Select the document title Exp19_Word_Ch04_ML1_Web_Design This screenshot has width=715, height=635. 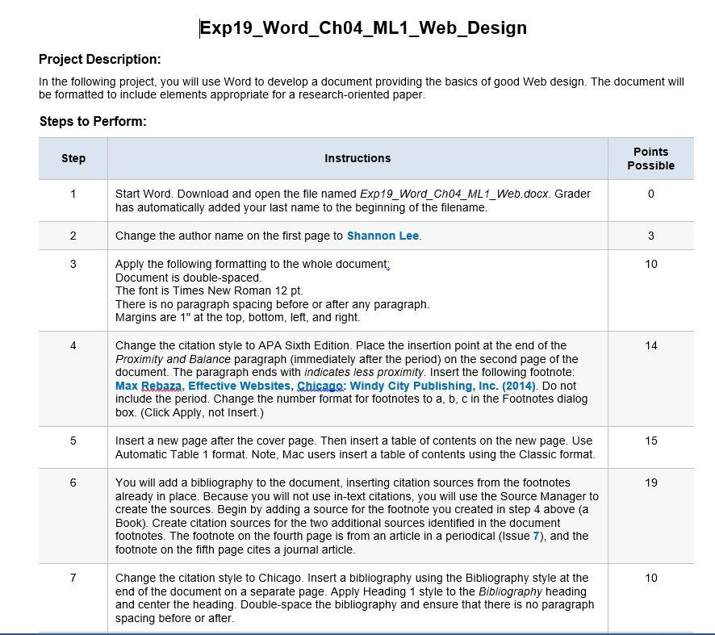362,27
